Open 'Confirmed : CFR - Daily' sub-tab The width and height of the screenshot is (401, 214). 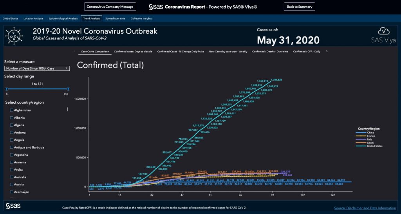tap(307, 52)
